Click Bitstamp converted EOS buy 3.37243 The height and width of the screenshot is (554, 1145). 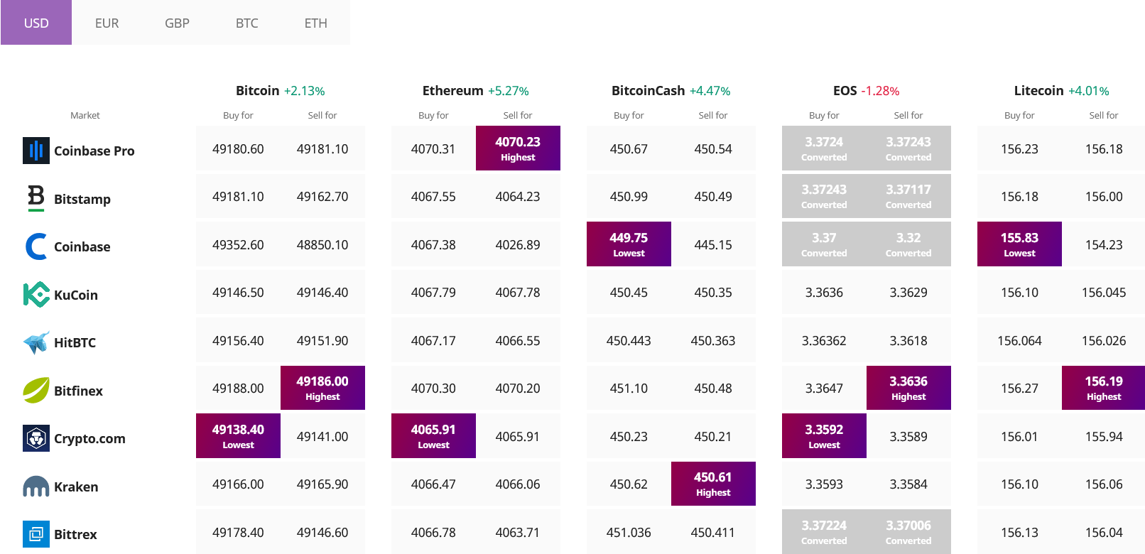824,196
